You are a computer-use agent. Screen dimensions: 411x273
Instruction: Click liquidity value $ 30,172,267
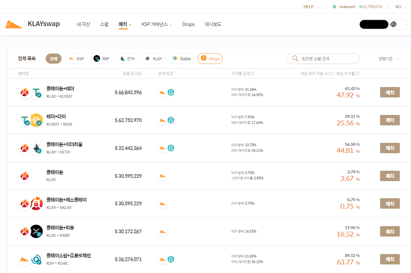pyautogui.click(x=128, y=232)
